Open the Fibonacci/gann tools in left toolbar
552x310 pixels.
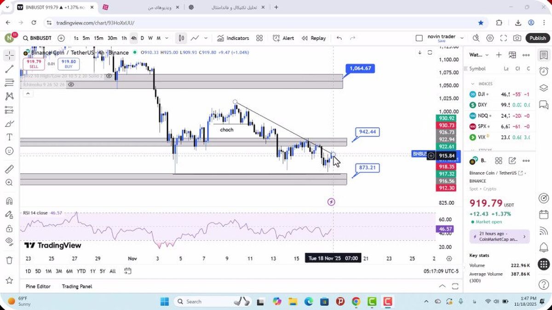coord(9,83)
